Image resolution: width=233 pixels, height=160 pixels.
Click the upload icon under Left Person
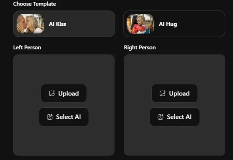pos(52,93)
